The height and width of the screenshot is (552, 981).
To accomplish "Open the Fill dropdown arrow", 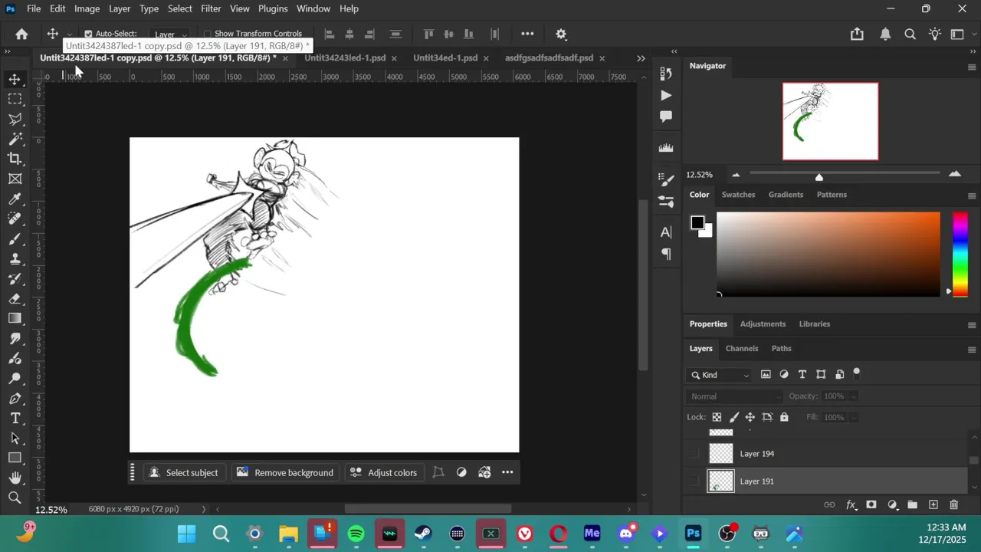I will [853, 418].
